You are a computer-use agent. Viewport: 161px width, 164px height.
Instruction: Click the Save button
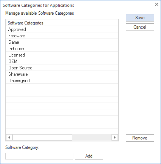point(140,18)
